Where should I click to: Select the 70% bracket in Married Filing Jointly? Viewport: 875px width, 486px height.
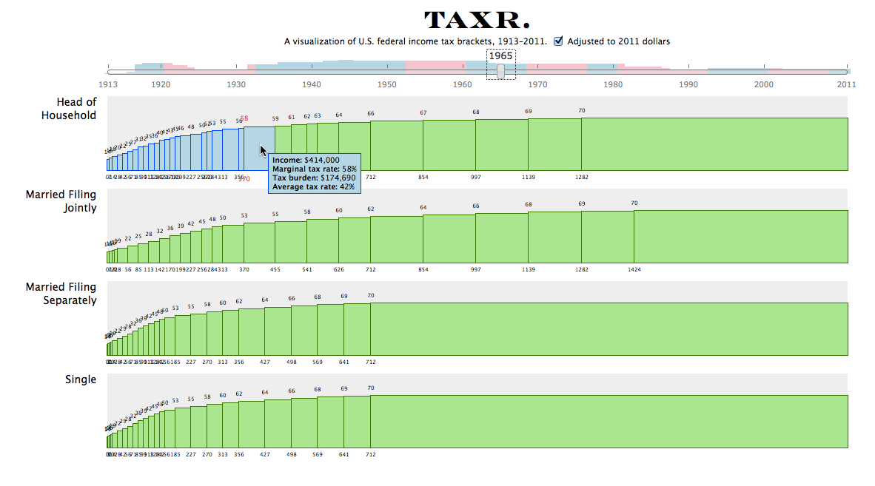click(740, 237)
